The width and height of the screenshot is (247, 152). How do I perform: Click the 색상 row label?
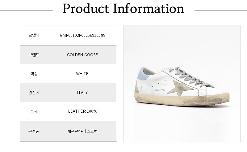pyautogui.click(x=34, y=74)
